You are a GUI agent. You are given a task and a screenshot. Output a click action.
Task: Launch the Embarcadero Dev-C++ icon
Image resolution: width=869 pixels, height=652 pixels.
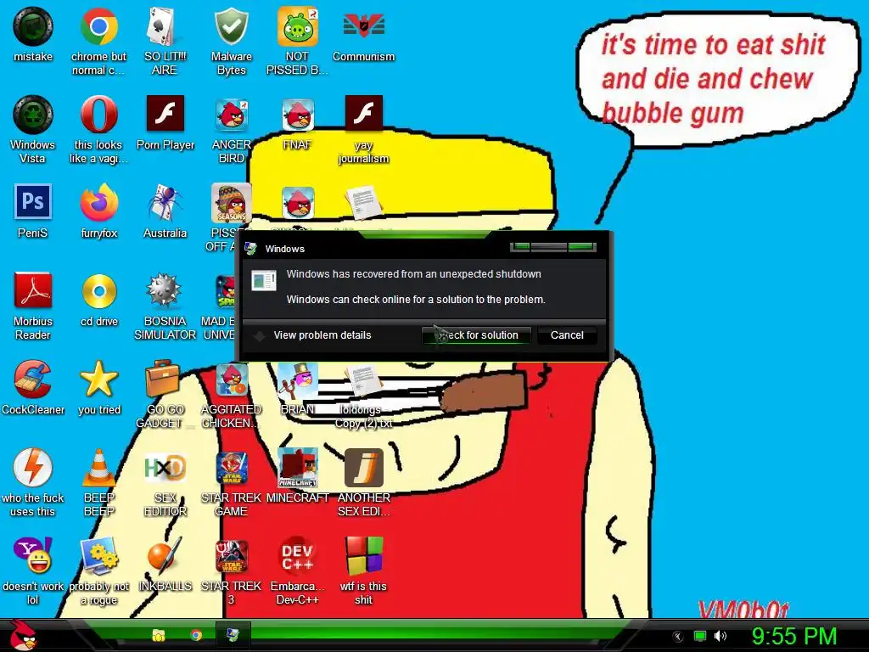tap(298, 555)
